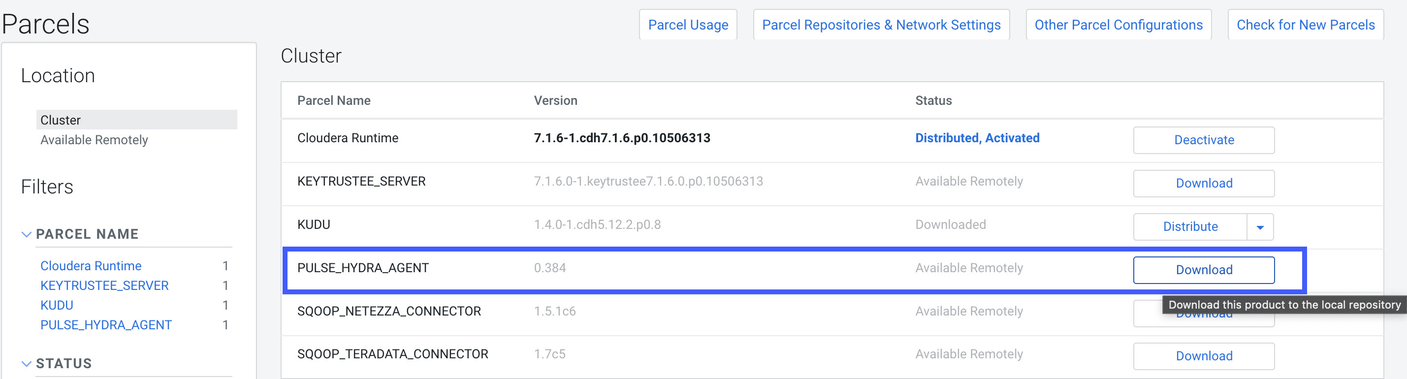Image resolution: width=1407 pixels, height=379 pixels.
Task: Select the SQOOP_TERADATA_CONNECTOR row name
Action: (393, 354)
